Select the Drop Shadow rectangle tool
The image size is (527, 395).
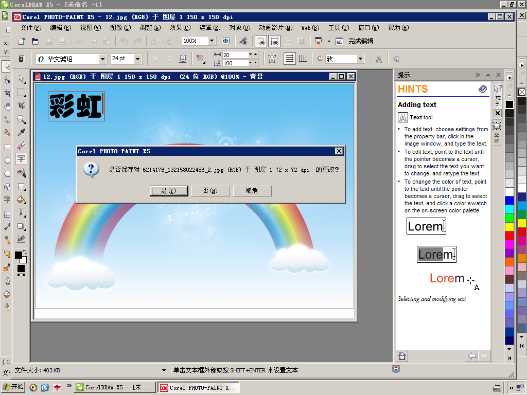pos(21,186)
